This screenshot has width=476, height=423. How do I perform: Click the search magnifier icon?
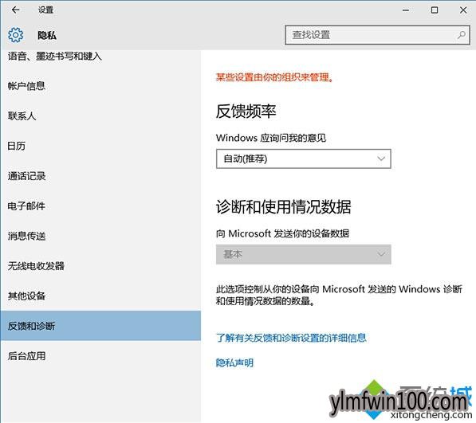[x=462, y=35]
